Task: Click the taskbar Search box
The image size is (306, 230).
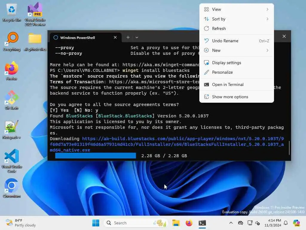Action: click(136, 223)
